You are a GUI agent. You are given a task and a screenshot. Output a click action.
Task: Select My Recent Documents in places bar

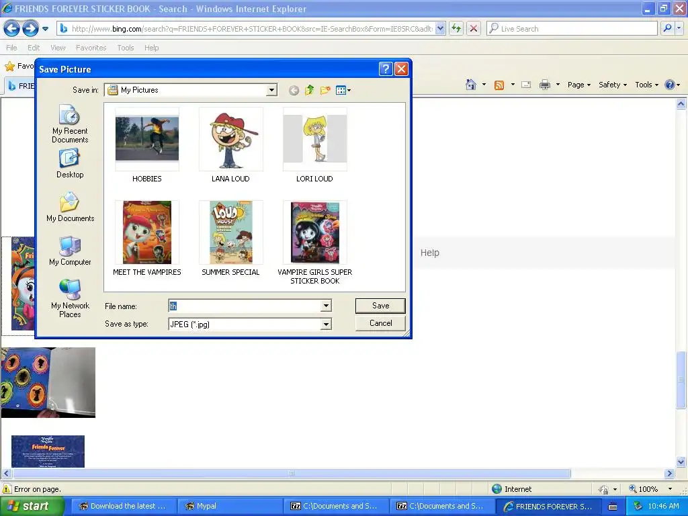click(70, 124)
